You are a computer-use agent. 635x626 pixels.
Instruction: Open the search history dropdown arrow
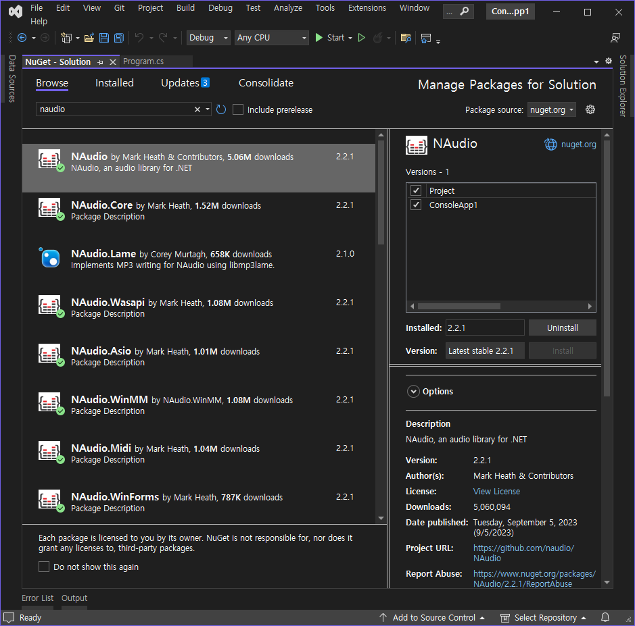click(208, 109)
